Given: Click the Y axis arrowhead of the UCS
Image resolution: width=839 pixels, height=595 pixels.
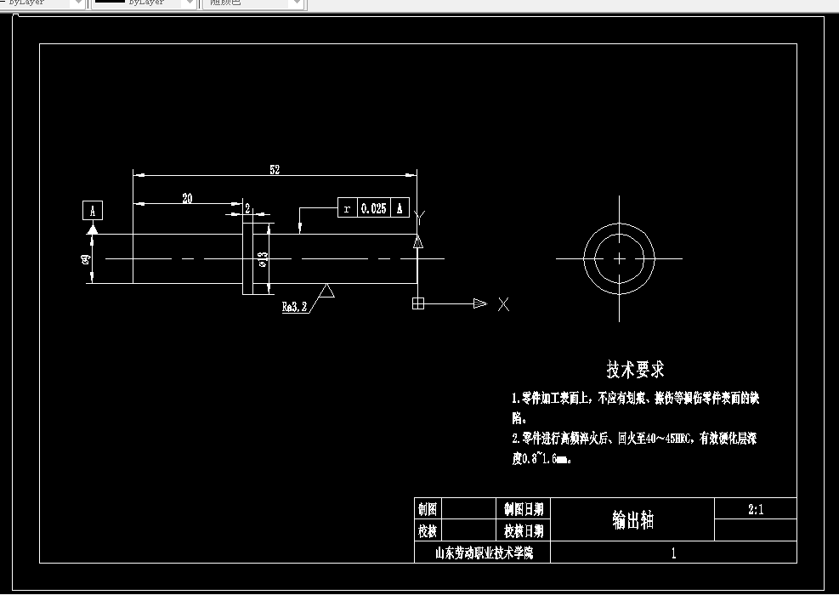Looking at the screenshot, I should point(418,241).
